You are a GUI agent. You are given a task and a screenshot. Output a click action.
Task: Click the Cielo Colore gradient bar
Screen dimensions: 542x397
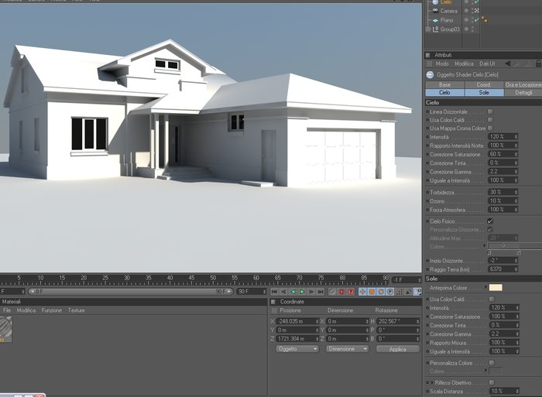[x=514, y=245]
